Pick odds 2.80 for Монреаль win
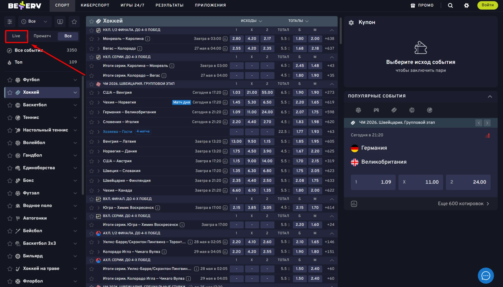This screenshot has width=503, height=287. pyautogui.click(x=237, y=39)
